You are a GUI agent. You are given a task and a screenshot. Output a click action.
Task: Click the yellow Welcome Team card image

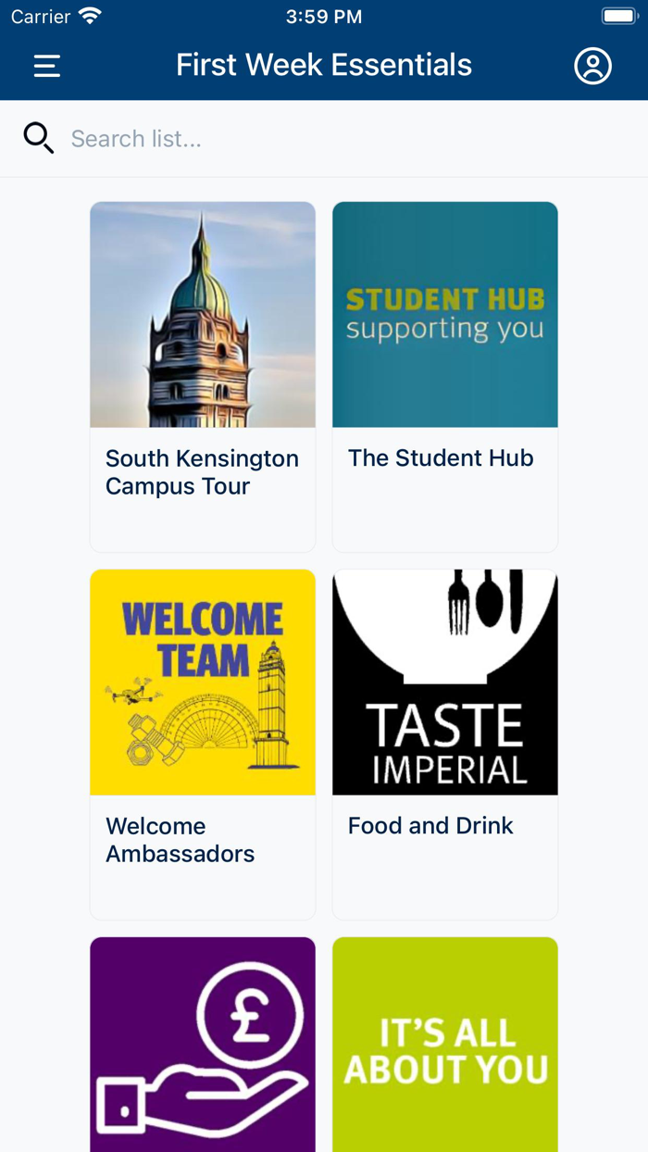203,682
